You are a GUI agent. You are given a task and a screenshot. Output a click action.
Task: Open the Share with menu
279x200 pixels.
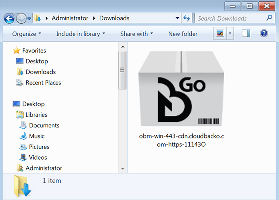click(x=137, y=34)
